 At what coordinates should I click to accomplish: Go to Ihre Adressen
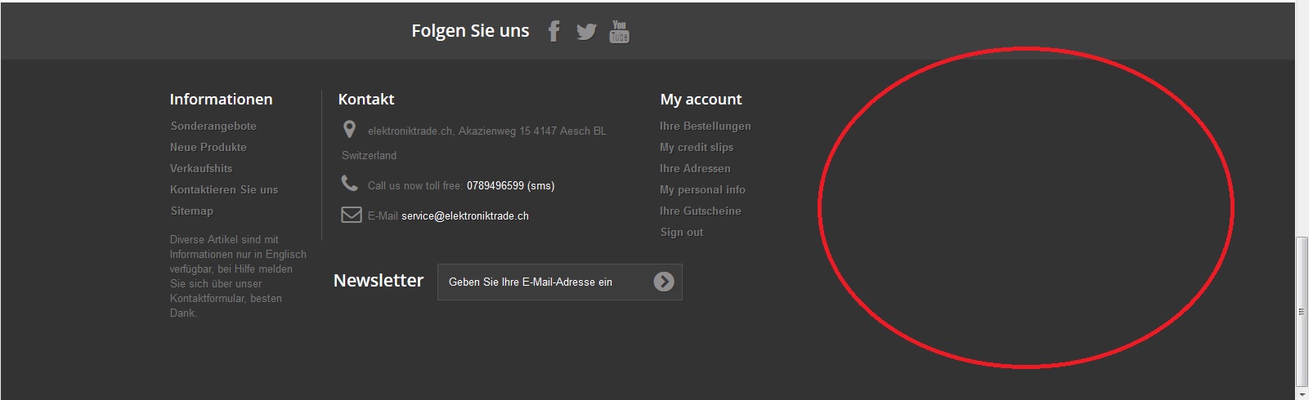click(x=696, y=168)
